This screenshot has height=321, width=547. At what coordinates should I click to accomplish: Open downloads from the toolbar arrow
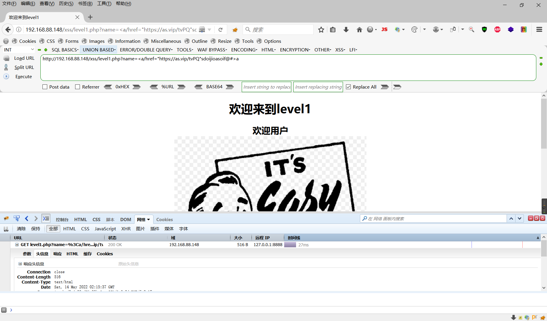coord(346,30)
